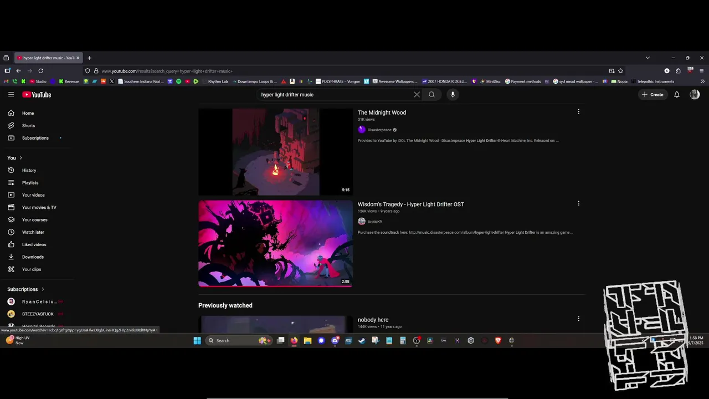This screenshot has height=399, width=709.
Task: Open the account avatar menu
Action: click(695, 95)
